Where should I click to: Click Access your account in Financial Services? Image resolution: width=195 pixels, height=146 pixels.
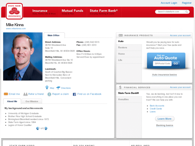180,87
